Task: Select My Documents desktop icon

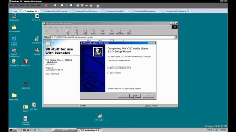Action: click(x=14, y=29)
